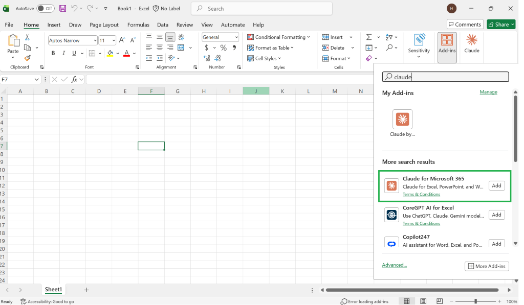Select the Format Painter brush

pyautogui.click(x=28, y=58)
